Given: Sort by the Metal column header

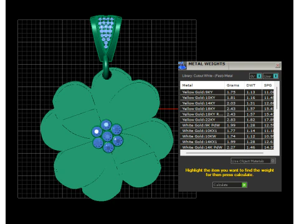Looking at the screenshot, I should click(202, 85).
